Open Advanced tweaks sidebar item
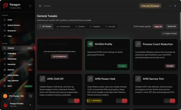The image size is (181, 110). pos(17,64)
